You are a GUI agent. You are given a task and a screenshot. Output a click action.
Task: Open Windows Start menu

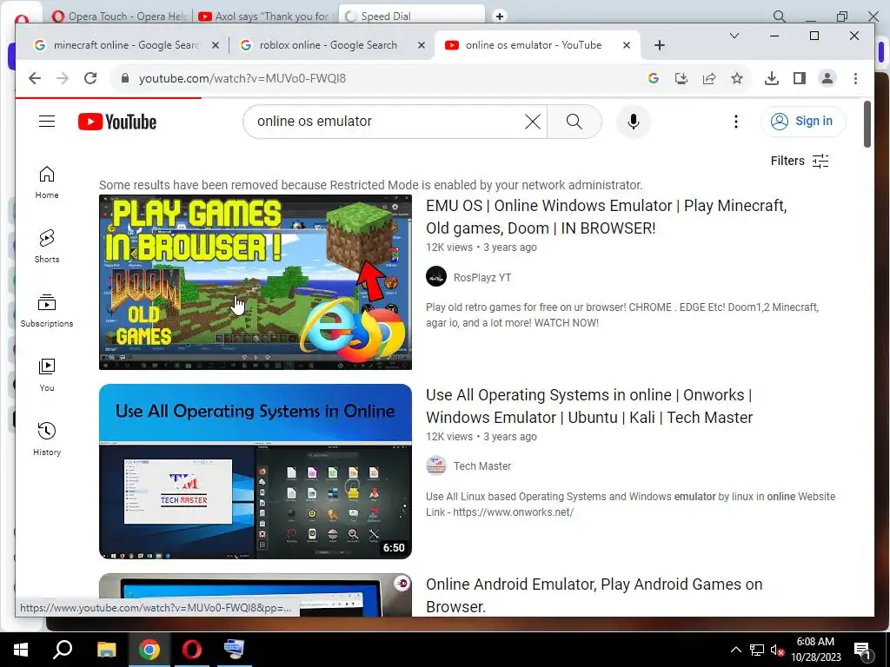click(x=21, y=650)
